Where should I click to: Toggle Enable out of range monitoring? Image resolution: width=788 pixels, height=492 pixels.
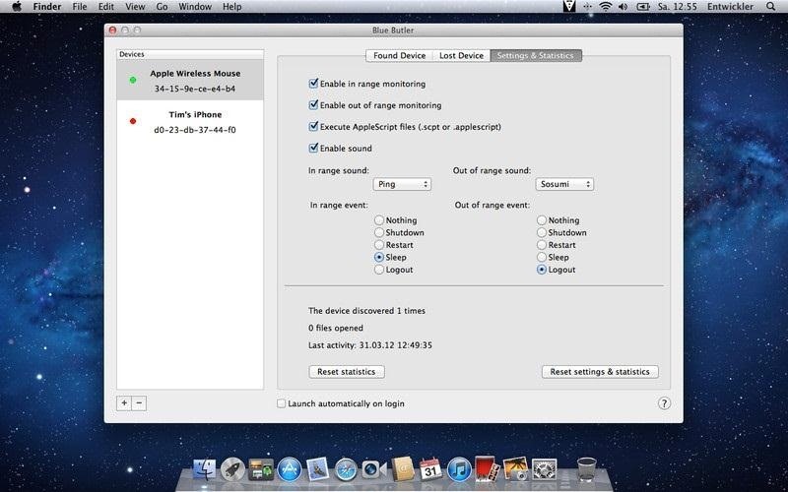(313, 105)
